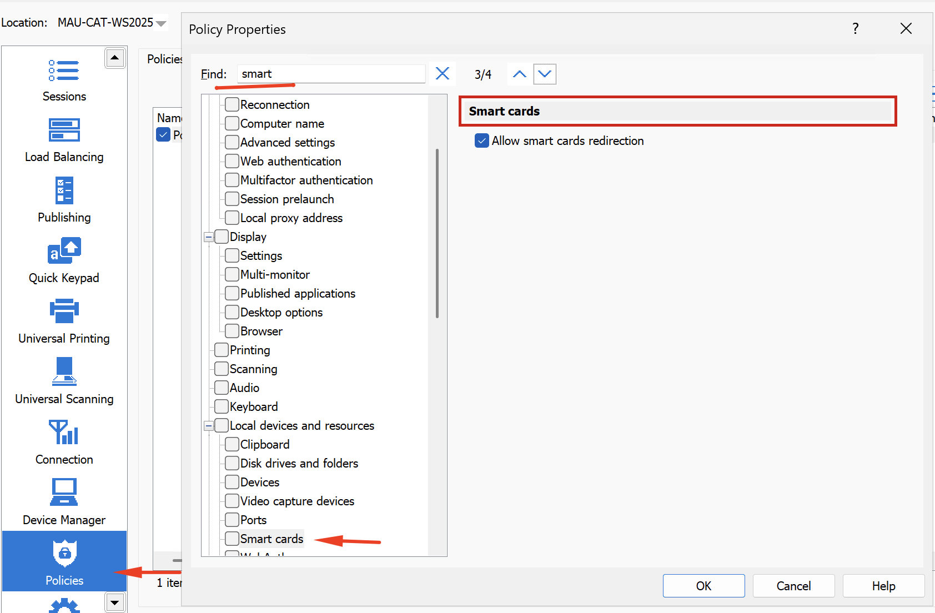The width and height of the screenshot is (935, 613).
Task: Check the Clipboard policy checkbox
Action: tap(232, 445)
